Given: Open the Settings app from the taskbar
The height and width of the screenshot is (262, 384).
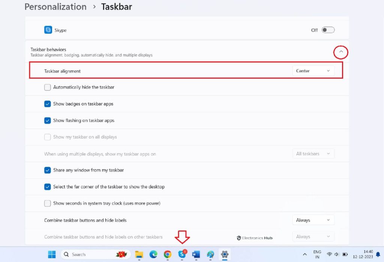Looking at the screenshot, I should point(224,254).
